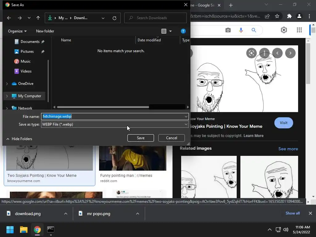Bookmark this page with star icon

click(x=277, y=16)
